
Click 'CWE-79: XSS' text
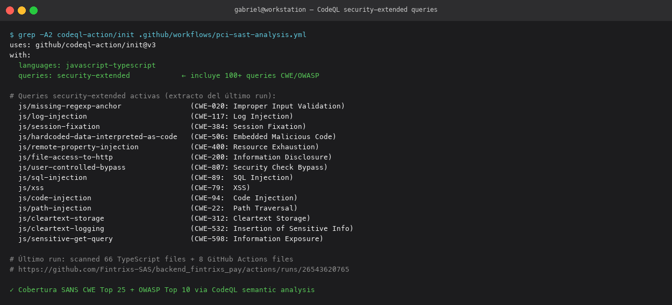click(220, 188)
